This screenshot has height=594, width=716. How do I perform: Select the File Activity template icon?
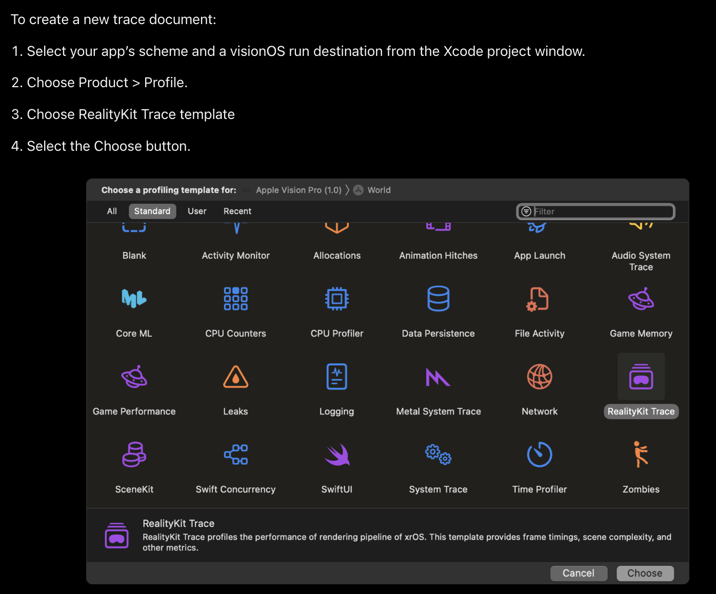pyautogui.click(x=538, y=299)
